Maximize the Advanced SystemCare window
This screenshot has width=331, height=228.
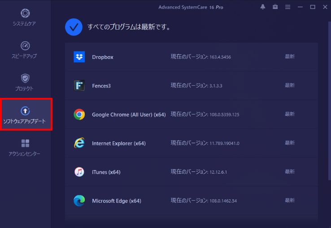click(313, 7)
